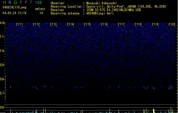Screen dimensions: 178x113
Task: Click the 0.8 kHz frequency axis label
Action: 3,79
